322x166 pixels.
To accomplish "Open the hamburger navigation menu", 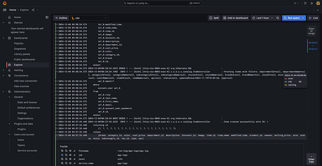I will tap(4, 10).
